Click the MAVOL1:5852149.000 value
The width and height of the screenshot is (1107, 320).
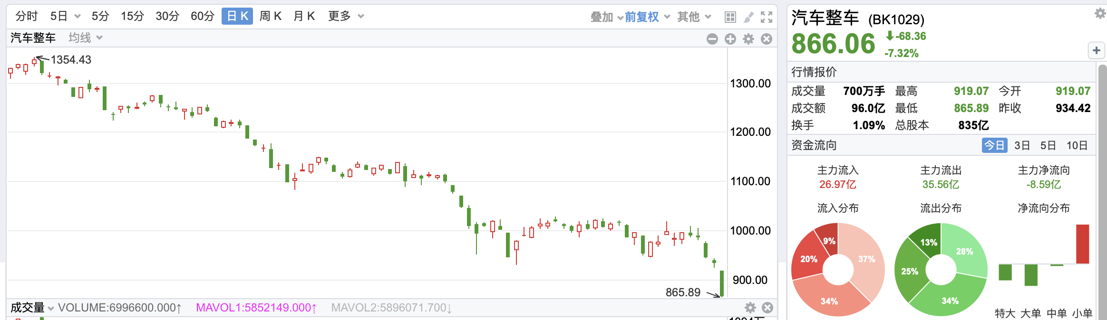[256, 308]
